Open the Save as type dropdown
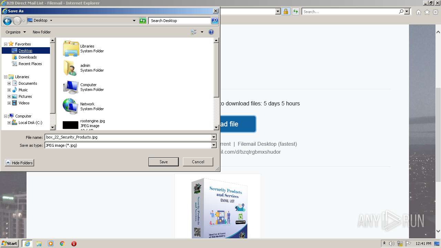Image resolution: width=441 pixels, height=248 pixels. click(x=214, y=145)
